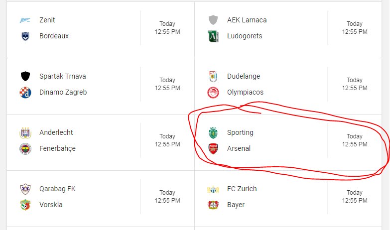Viewport: 390px width, 230px height.
Task: Click the Olympiacos red crest
Action: coord(213,93)
